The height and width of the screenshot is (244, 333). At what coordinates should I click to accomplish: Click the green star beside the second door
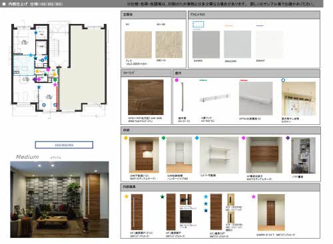(163, 197)
